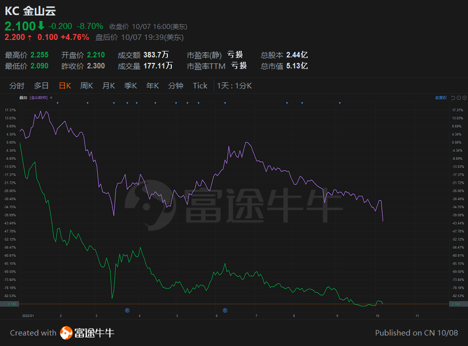Click the -8.70% change percentage
Viewport: 468px width, 346px height.
[90, 26]
